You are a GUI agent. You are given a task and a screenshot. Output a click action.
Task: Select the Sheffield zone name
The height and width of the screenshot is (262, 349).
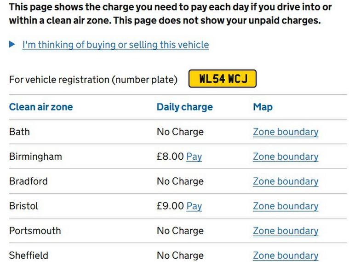29,256
